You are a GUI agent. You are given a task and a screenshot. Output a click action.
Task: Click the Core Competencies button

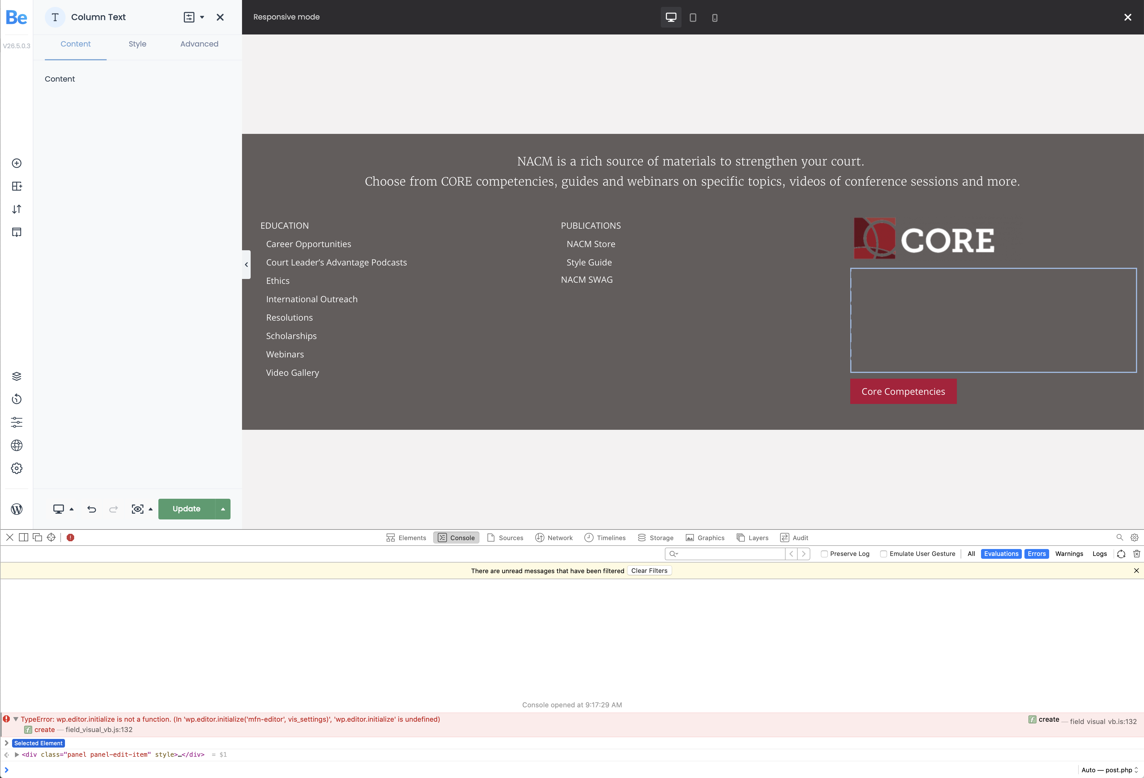tap(903, 391)
